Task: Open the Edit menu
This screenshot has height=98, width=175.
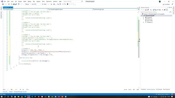Action: tap(8, 1)
